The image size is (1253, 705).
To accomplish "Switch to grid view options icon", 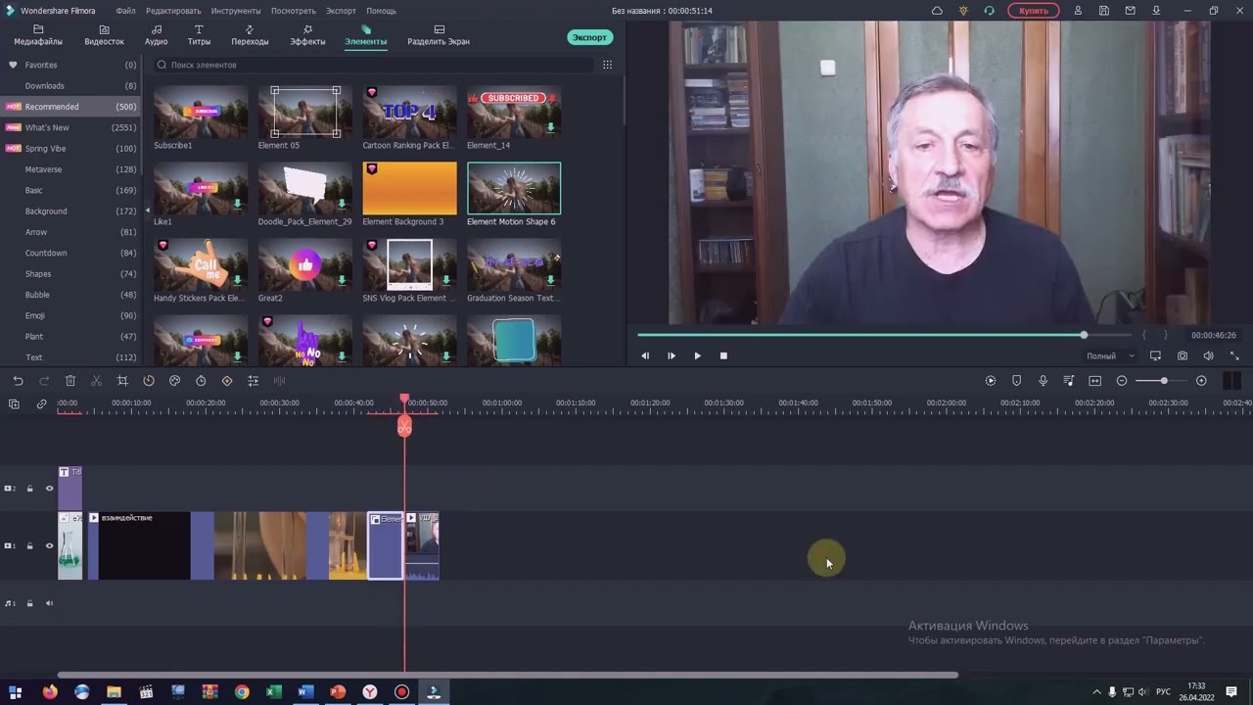I will (x=607, y=65).
